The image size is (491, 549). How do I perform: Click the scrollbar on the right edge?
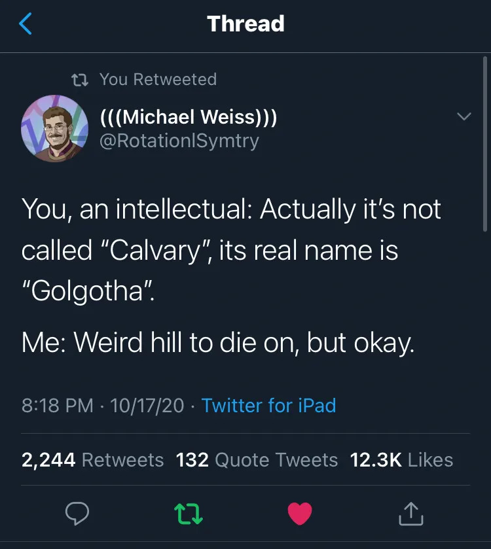pyautogui.click(x=485, y=144)
